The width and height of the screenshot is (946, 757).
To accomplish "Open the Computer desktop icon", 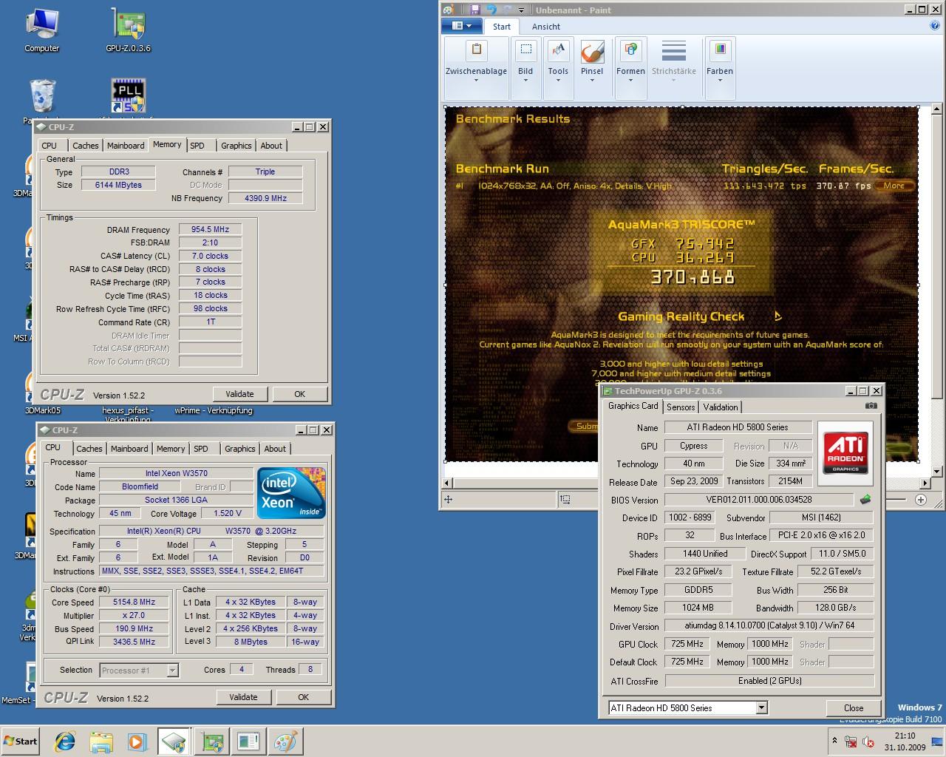I will (41, 30).
